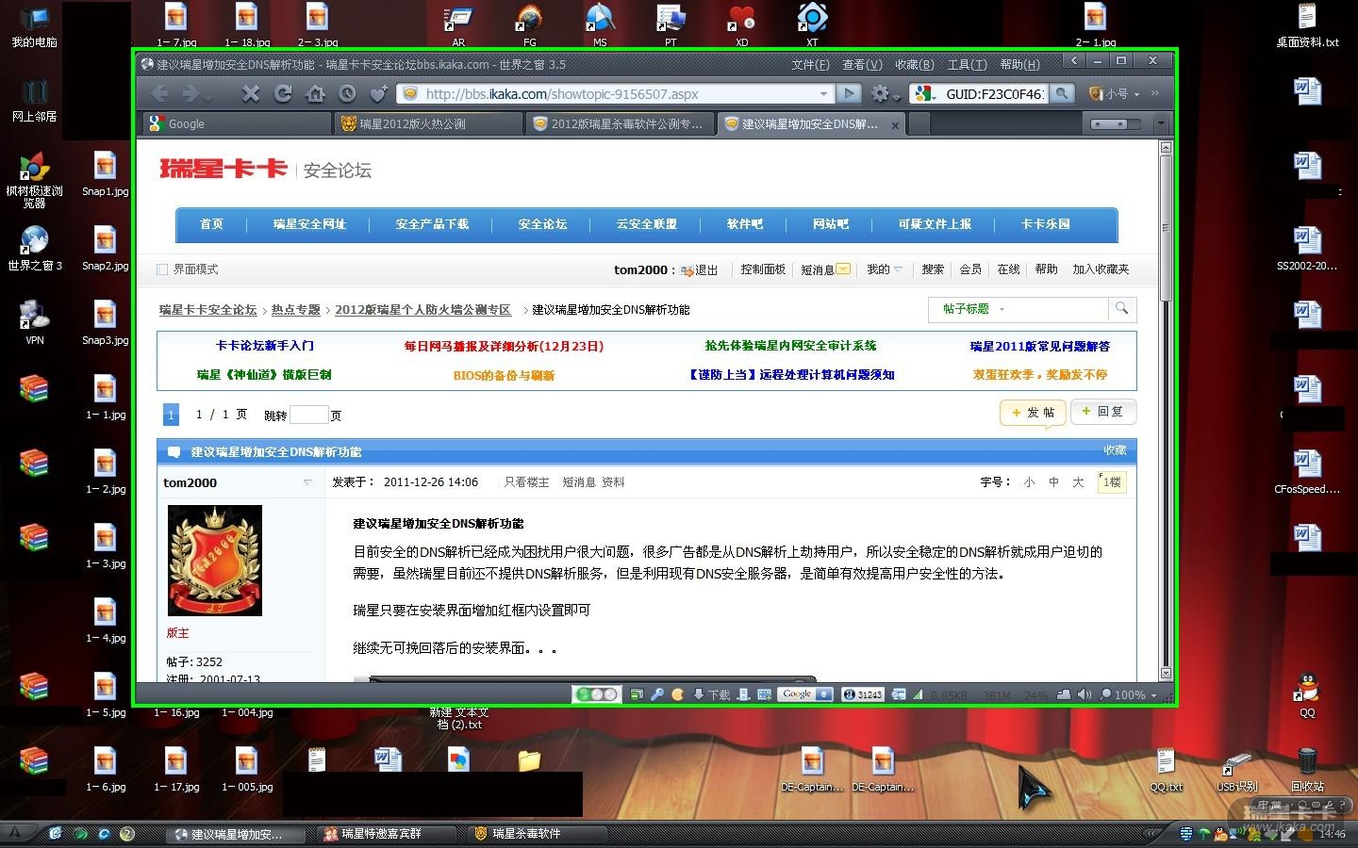Screen dimensions: 1358x848
Task: Click the browser Home icon
Action: pos(316,93)
